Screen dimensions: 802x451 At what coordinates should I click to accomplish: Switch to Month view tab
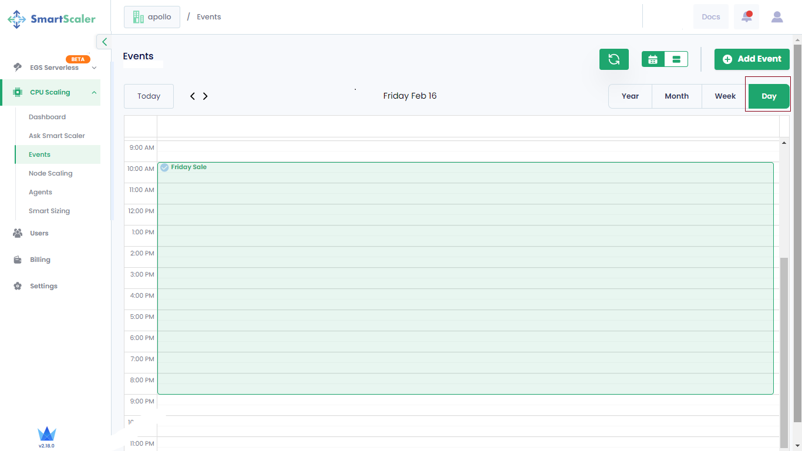676,96
